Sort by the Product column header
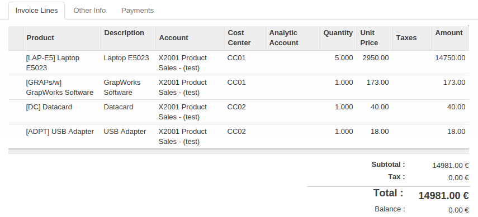 pos(62,38)
